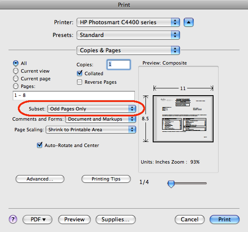Select the Pages range radio button
Image resolution: width=248 pixels, height=232 pixels.
pyautogui.click(x=16, y=86)
